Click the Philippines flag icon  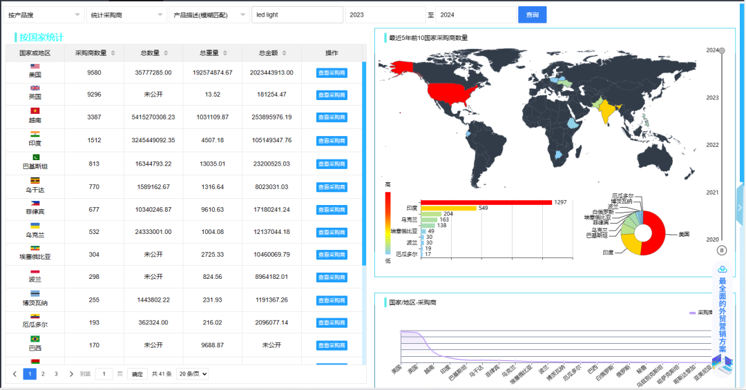click(35, 203)
